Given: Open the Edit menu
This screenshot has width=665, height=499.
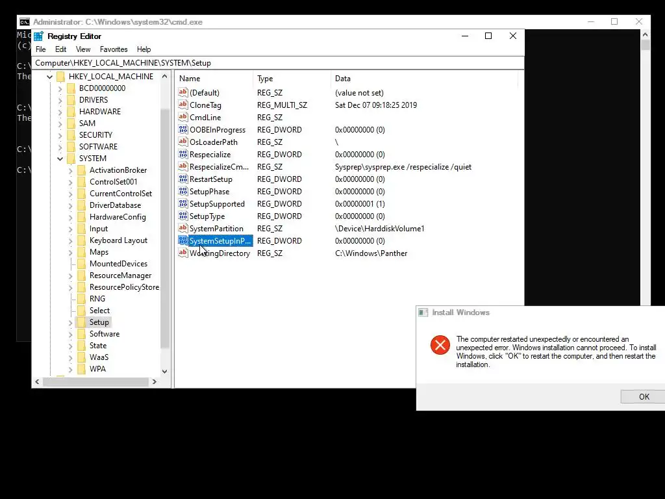Looking at the screenshot, I should tap(60, 49).
